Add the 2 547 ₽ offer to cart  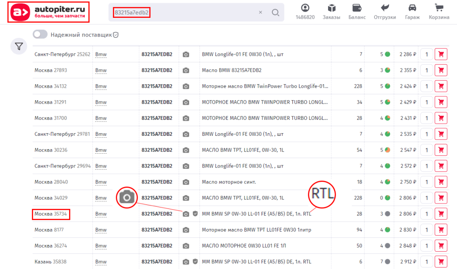[441, 150]
